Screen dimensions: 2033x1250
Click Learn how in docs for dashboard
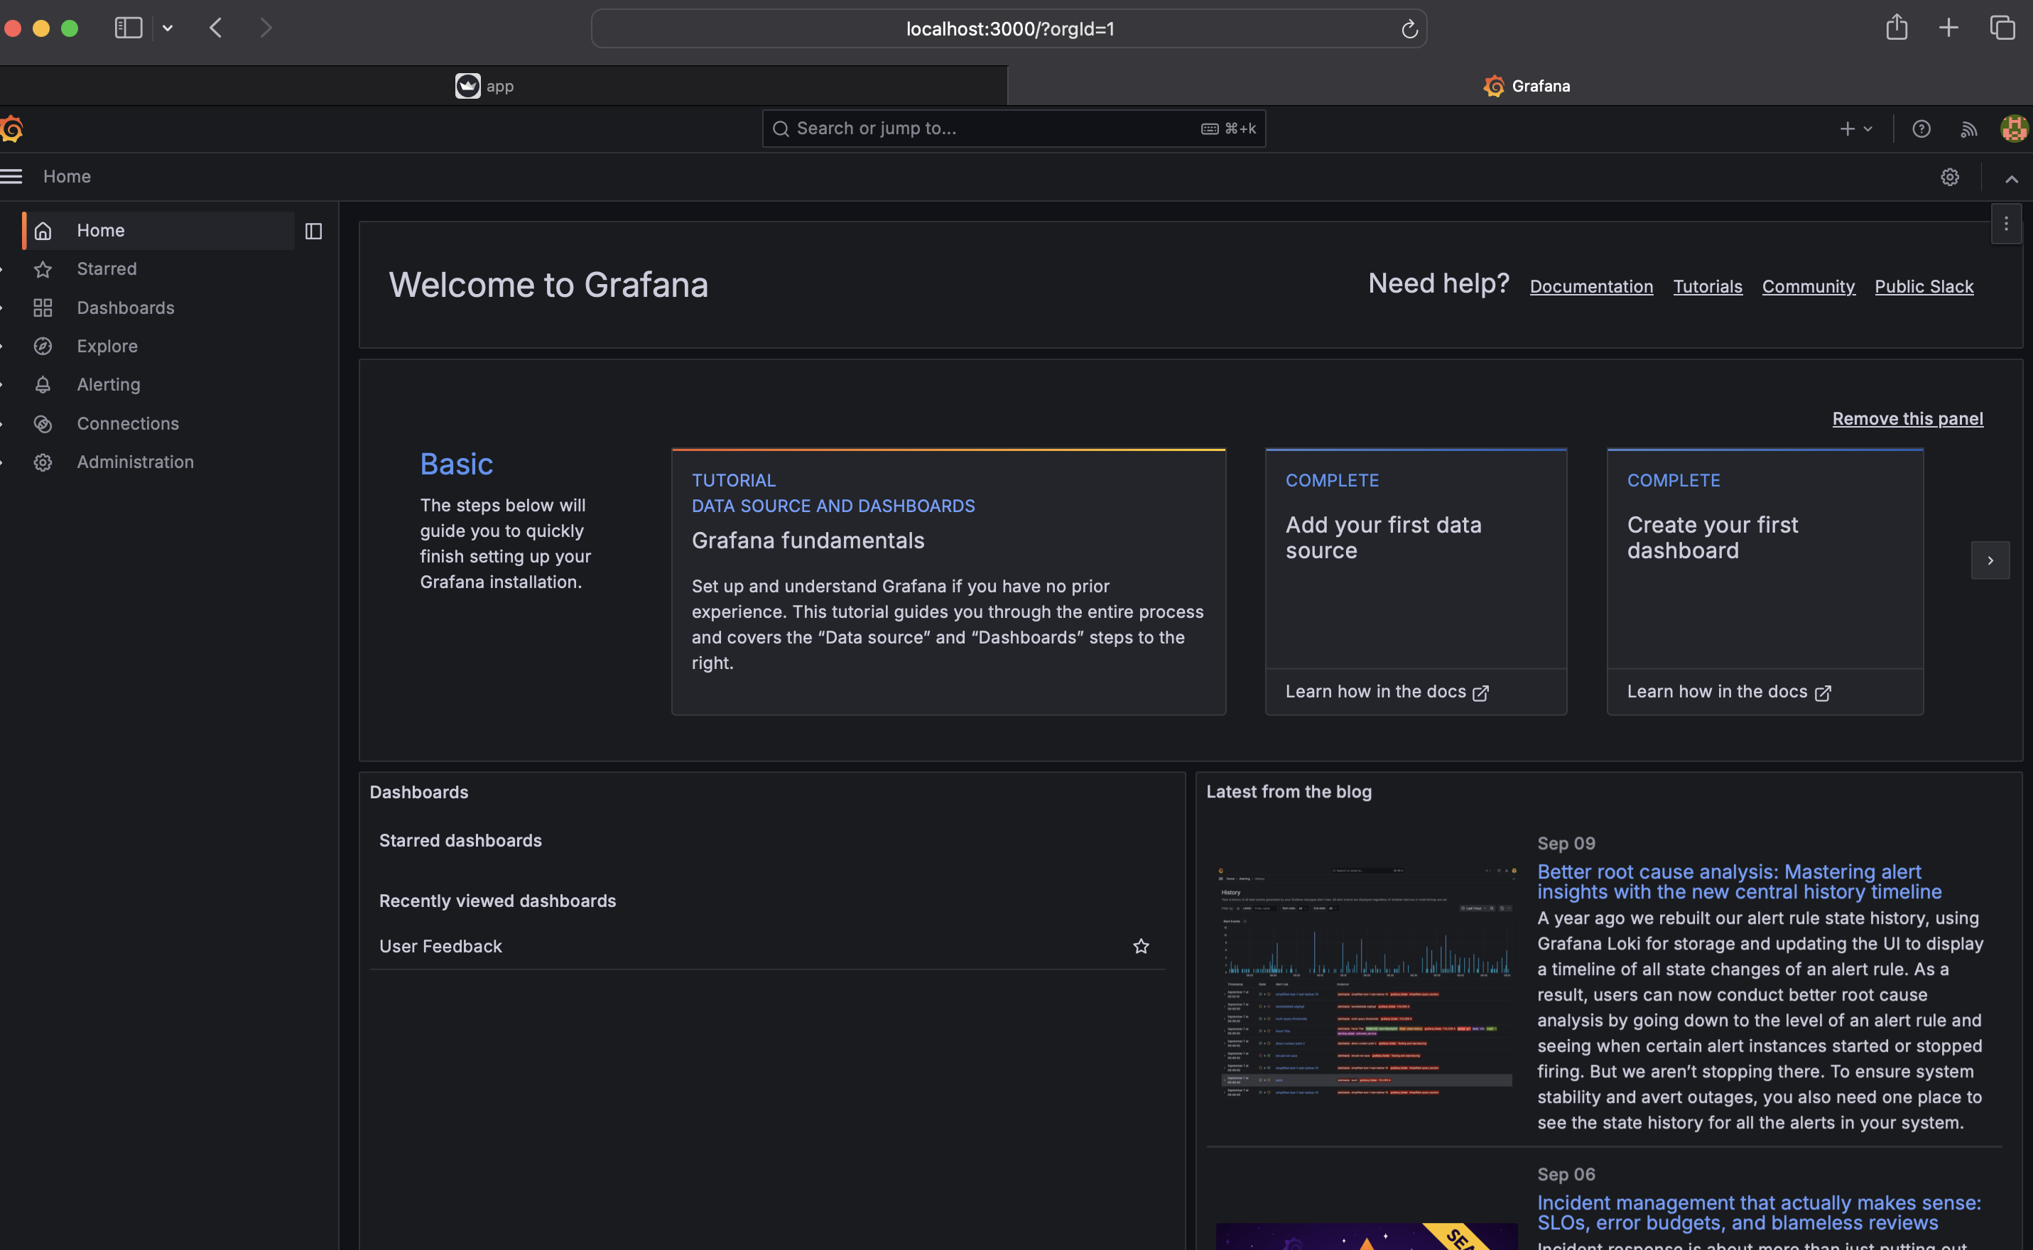tap(1729, 692)
